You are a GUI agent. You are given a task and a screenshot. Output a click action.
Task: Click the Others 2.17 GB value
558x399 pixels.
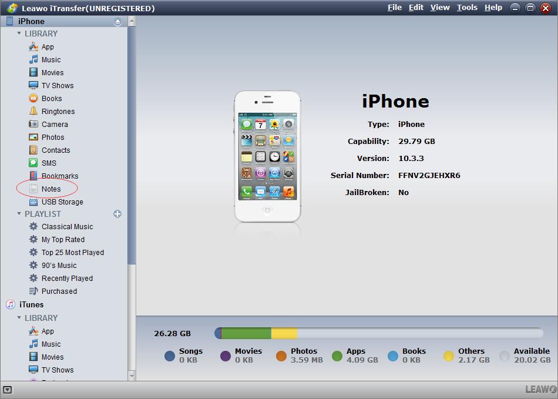pyautogui.click(x=473, y=360)
